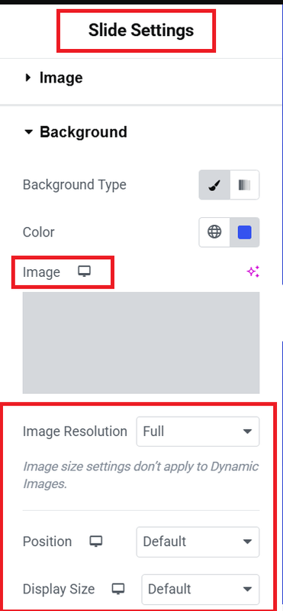Click the Image Resolution dropdown arrow
283x611 pixels.
pyautogui.click(x=247, y=431)
